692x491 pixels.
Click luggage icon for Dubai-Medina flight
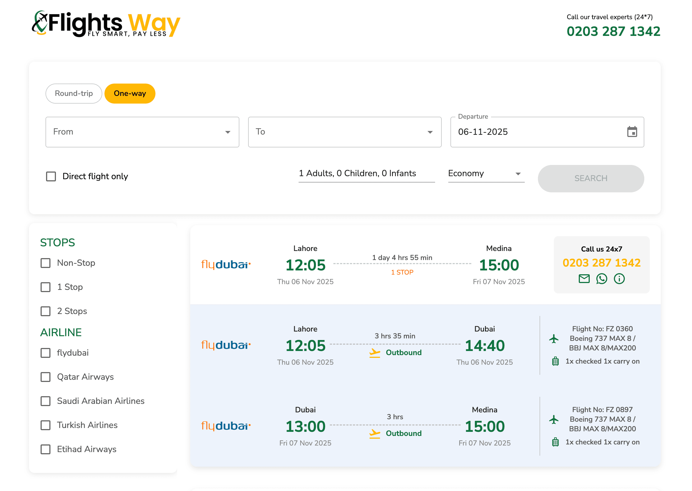coord(555,442)
